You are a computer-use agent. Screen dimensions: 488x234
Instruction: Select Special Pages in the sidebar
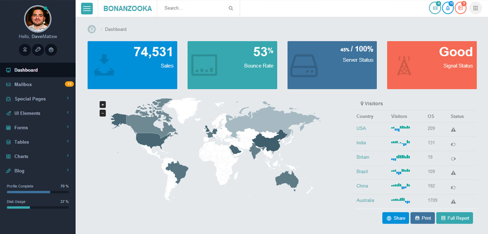(38, 99)
